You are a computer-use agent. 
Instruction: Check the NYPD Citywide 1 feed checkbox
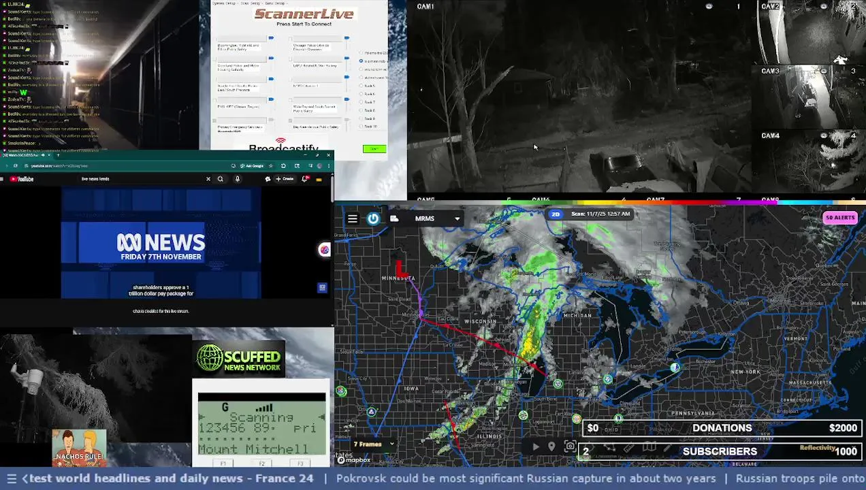point(290,80)
